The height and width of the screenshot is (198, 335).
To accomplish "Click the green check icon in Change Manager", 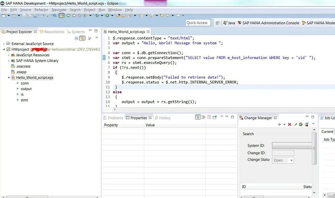I will tap(301, 124).
